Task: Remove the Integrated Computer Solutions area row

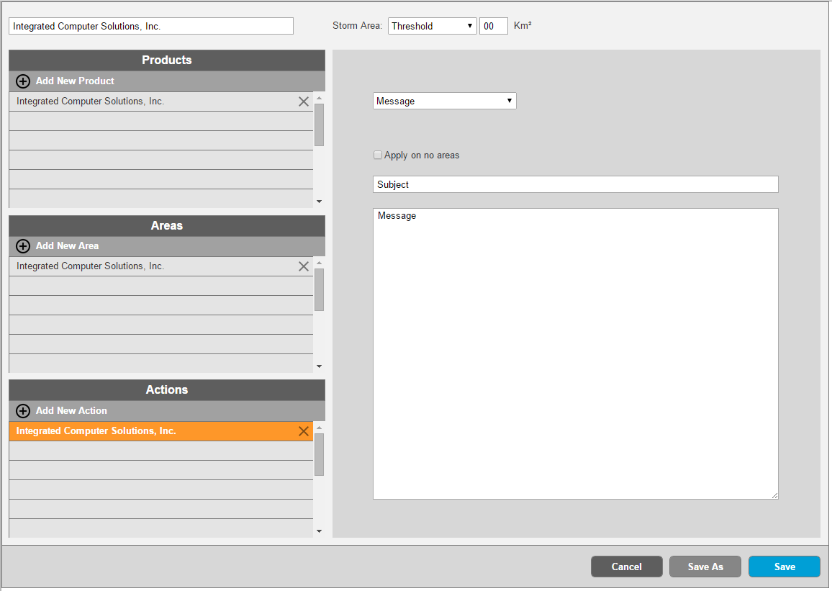Action: click(x=304, y=266)
